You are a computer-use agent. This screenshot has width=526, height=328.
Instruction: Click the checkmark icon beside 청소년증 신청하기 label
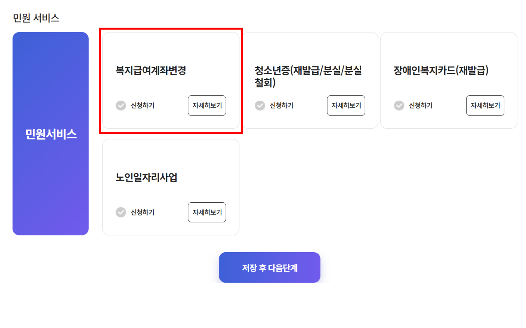[x=260, y=106]
